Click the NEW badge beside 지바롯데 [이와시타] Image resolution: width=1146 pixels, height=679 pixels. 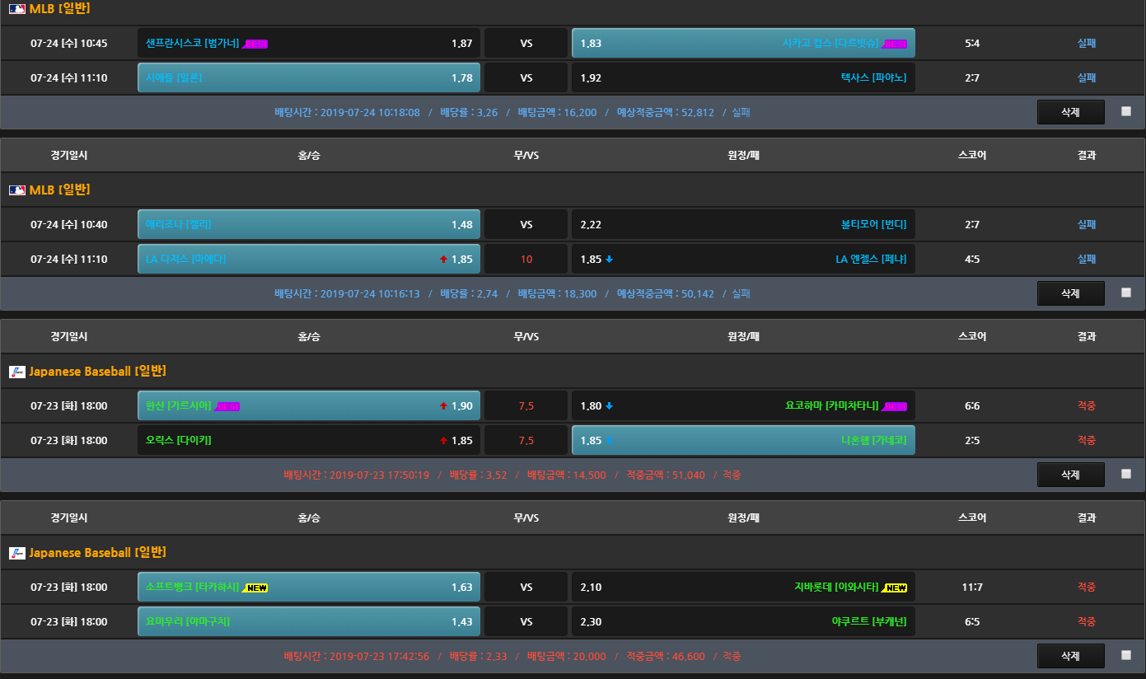point(895,588)
